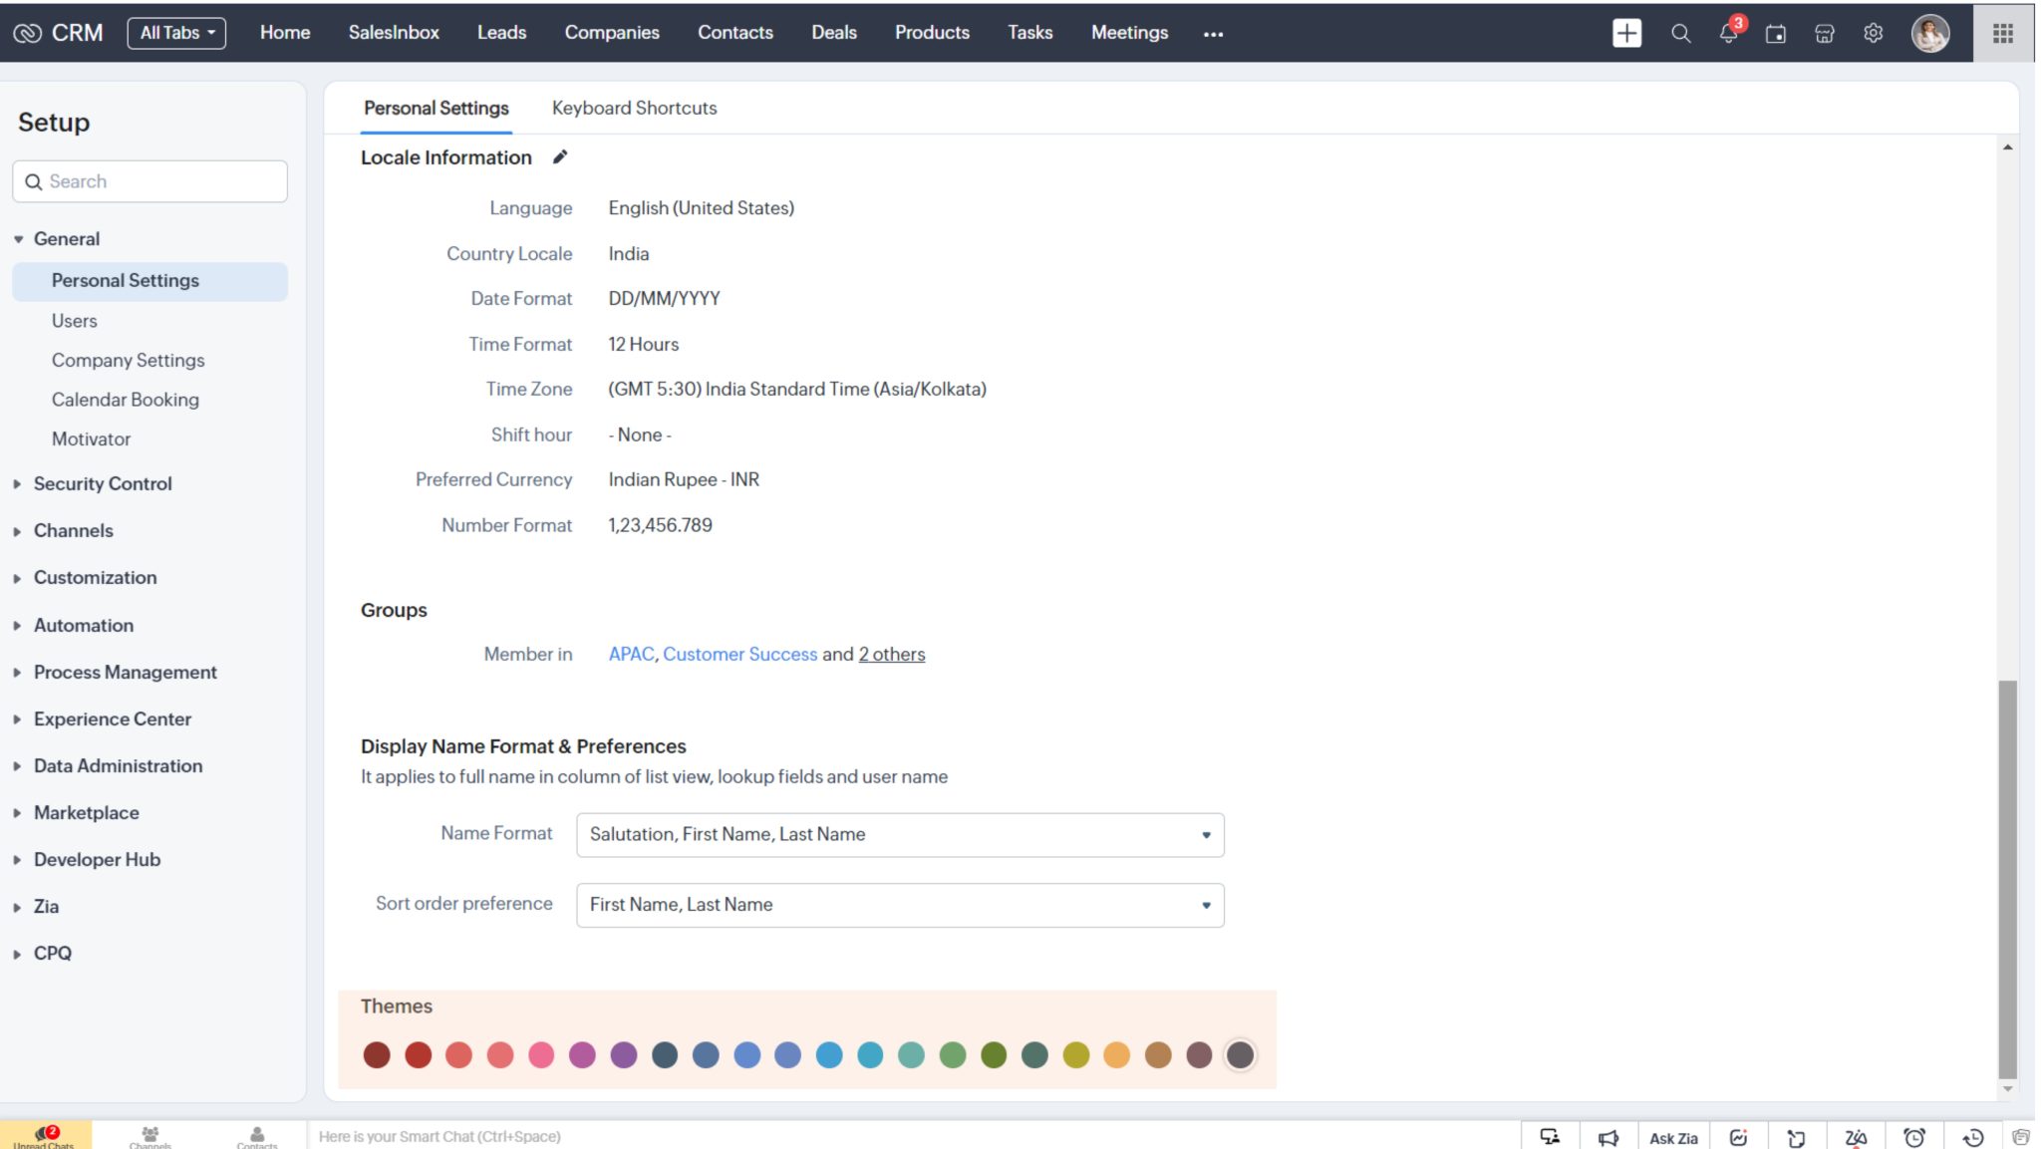Viewport: 2041px width, 1149px height.
Task: Open the quick create plus icon
Action: point(1626,33)
